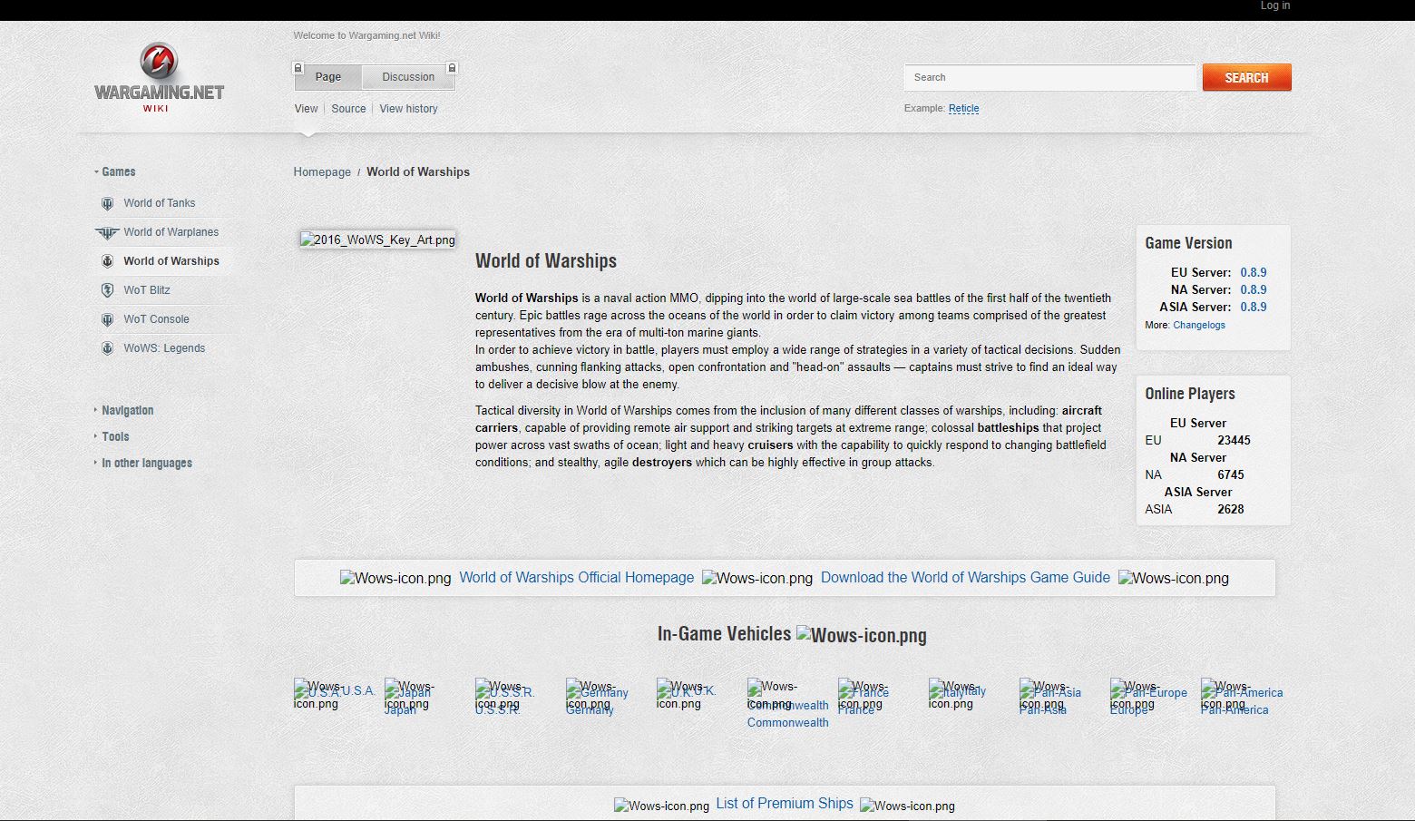
Task: Open the Commonwealth nation link
Action: 787,723
